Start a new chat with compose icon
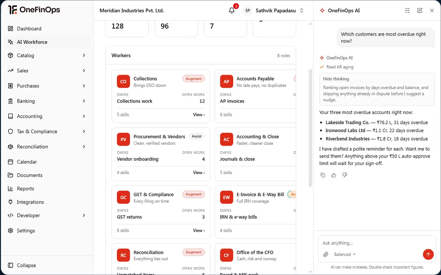The height and width of the screenshot is (275, 441). pyautogui.click(x=420, y=10)
